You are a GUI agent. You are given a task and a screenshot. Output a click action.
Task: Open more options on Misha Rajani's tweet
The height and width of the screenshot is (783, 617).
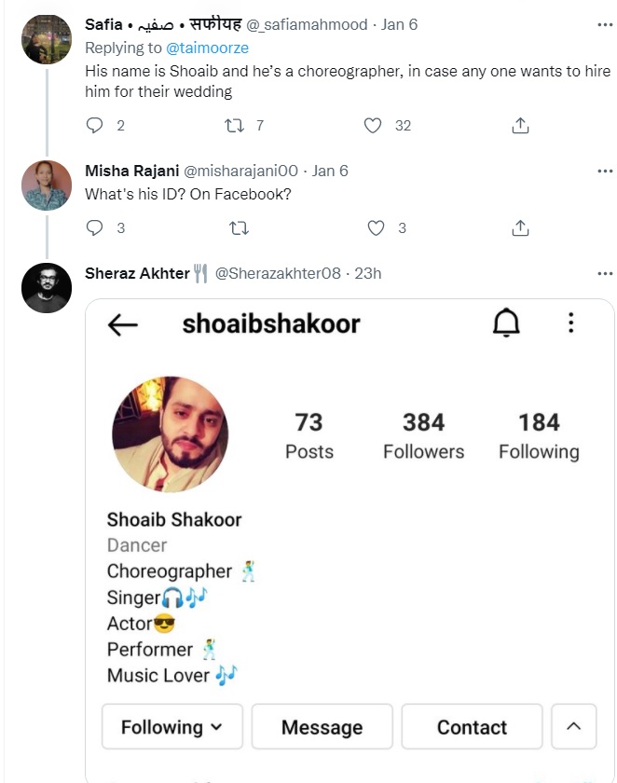pos(605,171)
